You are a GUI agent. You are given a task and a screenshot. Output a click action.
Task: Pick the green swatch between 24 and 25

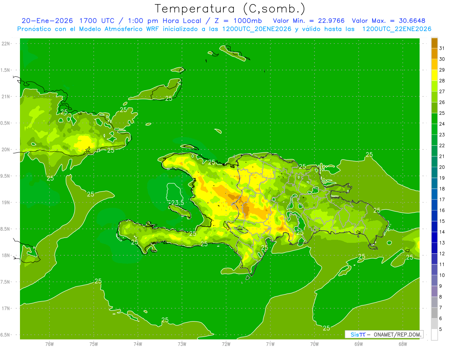[x=434, y=119]
